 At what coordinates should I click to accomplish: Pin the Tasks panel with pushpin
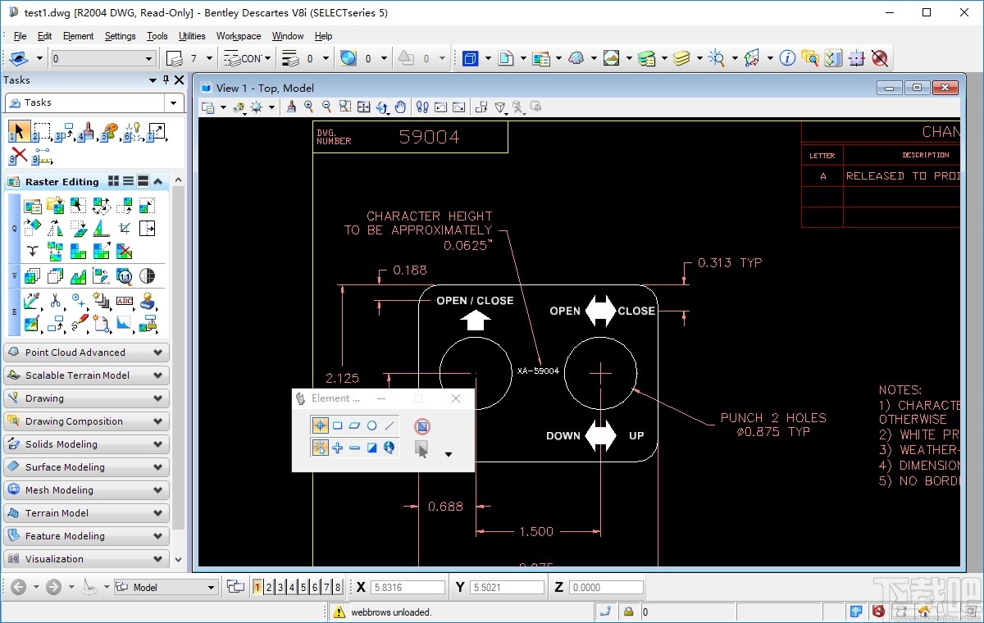pyautogui.click(x=166, y=80)
